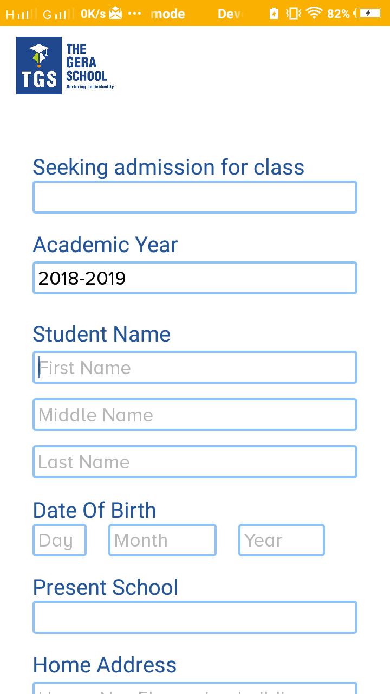Select the Present School input box
The image size is (390, 694).
click(195, 617)
